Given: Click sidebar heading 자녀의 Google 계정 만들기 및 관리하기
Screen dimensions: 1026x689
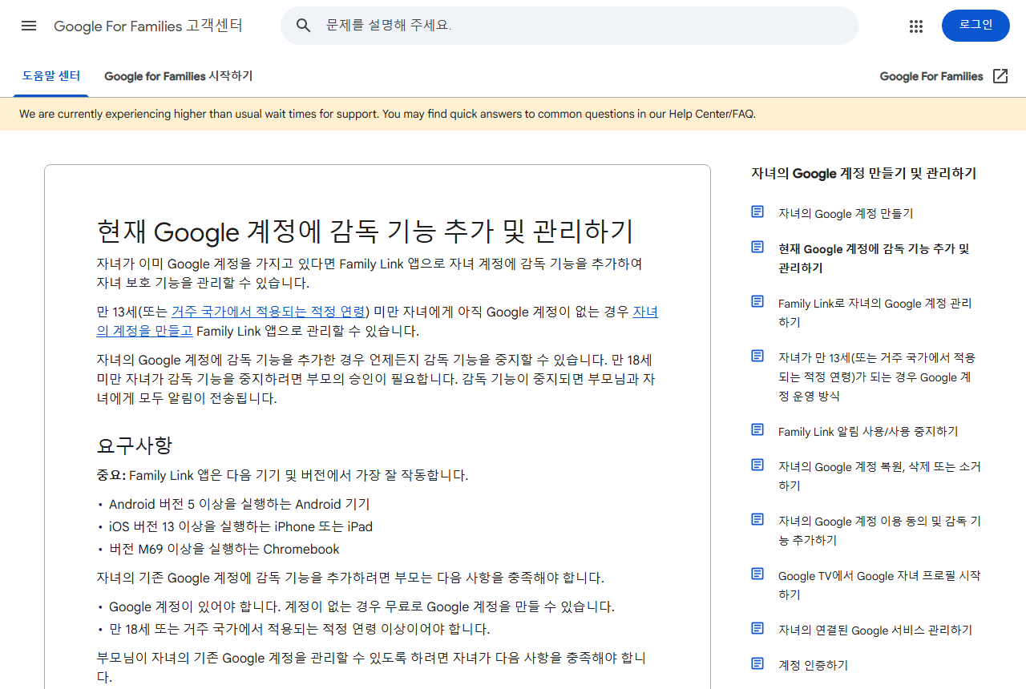Looking at the screenshot, I should click(863, 173).
